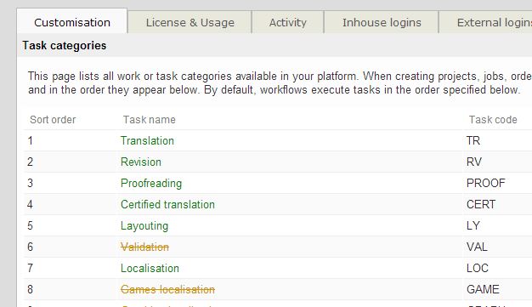Click the Sort order column header
Screen dimensions: 532x307
coord(53,120)
